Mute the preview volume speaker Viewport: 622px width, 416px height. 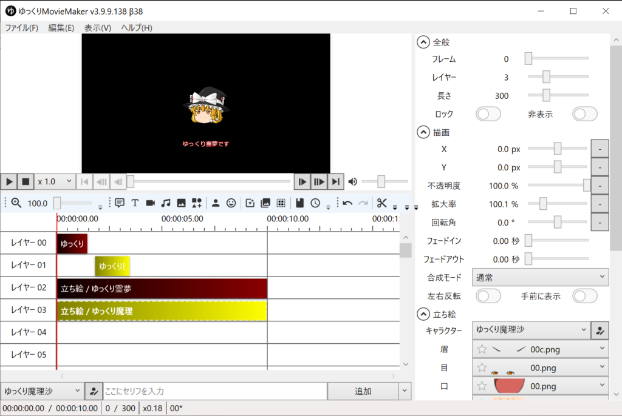pyautogui.click(x=353, y=182)
